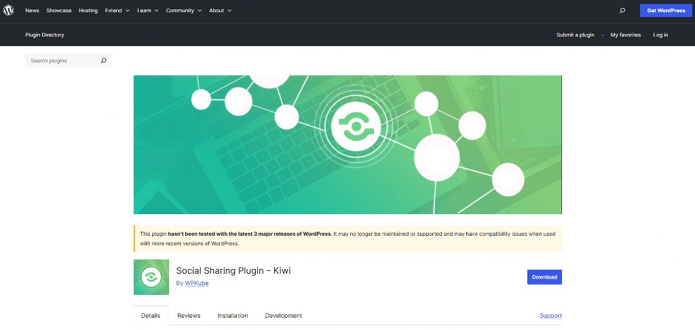This screenshot has height=330, width=695.
Task: Click the Kiwi plugin icon thumbnail
Action: pos(151,277)
